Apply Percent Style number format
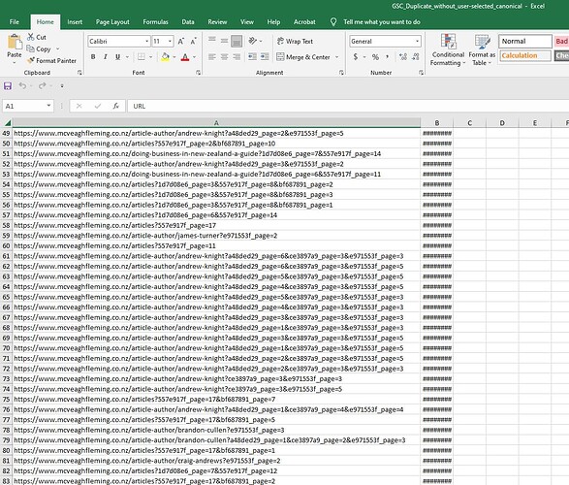 point(375,57)
